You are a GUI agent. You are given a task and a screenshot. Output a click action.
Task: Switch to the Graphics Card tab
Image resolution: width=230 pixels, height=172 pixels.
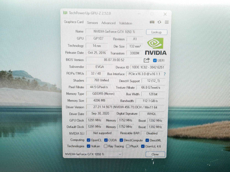pyautogui.click(x=74, y=22)
